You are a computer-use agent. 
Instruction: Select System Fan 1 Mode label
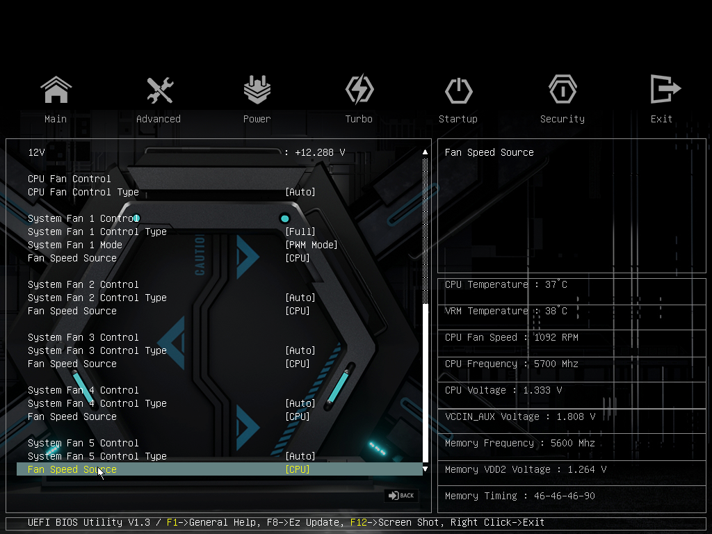[x=75, y=245]
